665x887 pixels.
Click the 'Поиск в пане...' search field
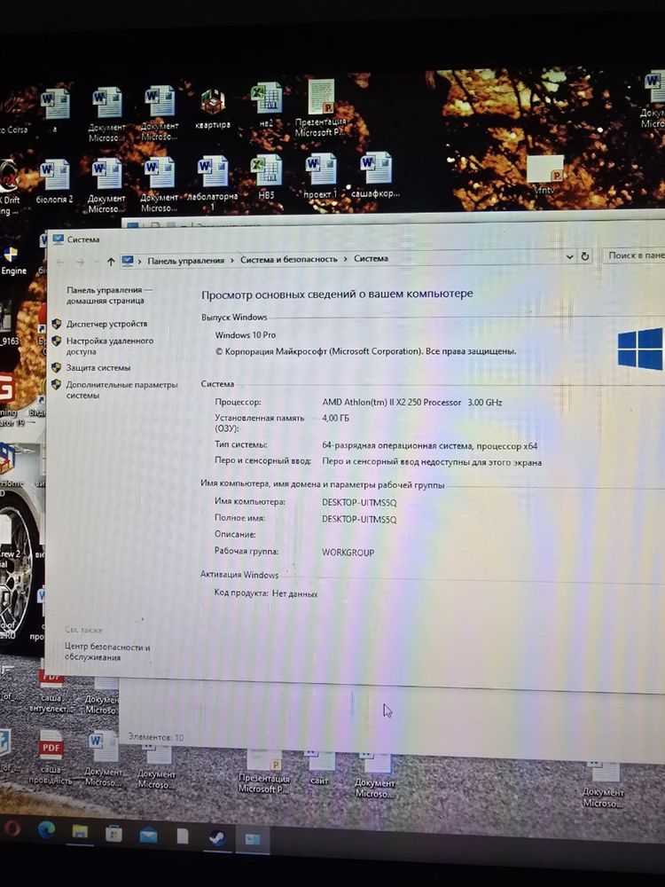tap(634, 255)
